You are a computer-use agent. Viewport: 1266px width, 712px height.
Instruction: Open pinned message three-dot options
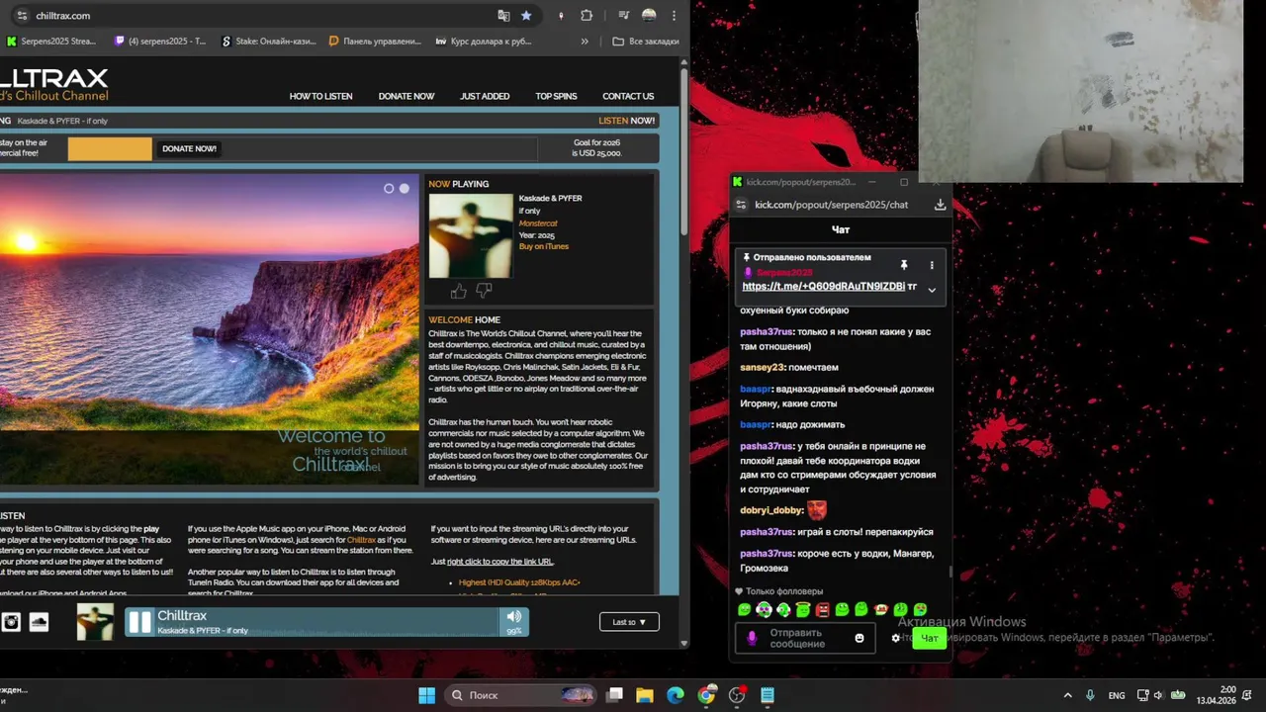point(931,265)
